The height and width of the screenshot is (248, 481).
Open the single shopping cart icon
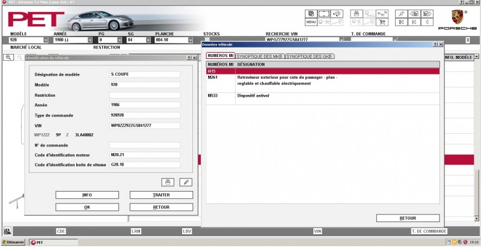382,22
